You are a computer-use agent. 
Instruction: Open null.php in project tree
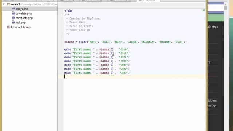coord(20,23)
